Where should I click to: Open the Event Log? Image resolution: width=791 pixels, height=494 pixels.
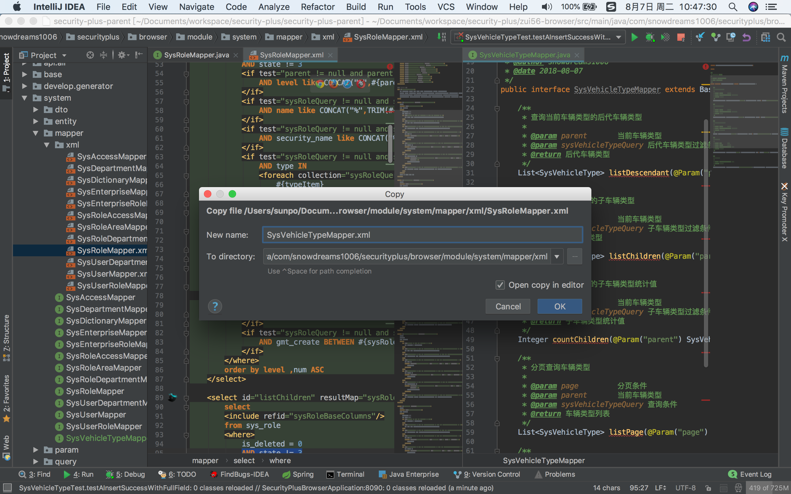750,475
